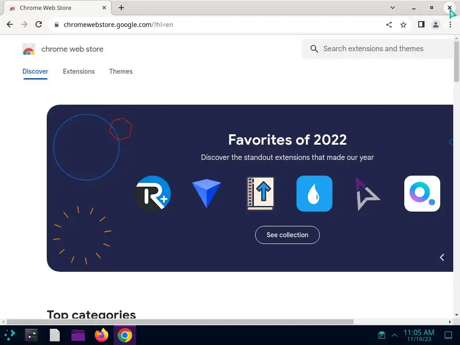Click the Favorites of 2022 heading
460x345 pixels.
pos(287,140)
